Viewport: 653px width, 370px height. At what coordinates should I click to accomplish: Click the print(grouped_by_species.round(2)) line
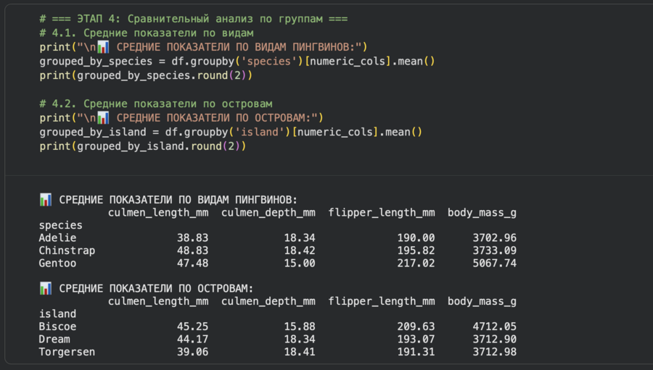click(x=146, y=75)
